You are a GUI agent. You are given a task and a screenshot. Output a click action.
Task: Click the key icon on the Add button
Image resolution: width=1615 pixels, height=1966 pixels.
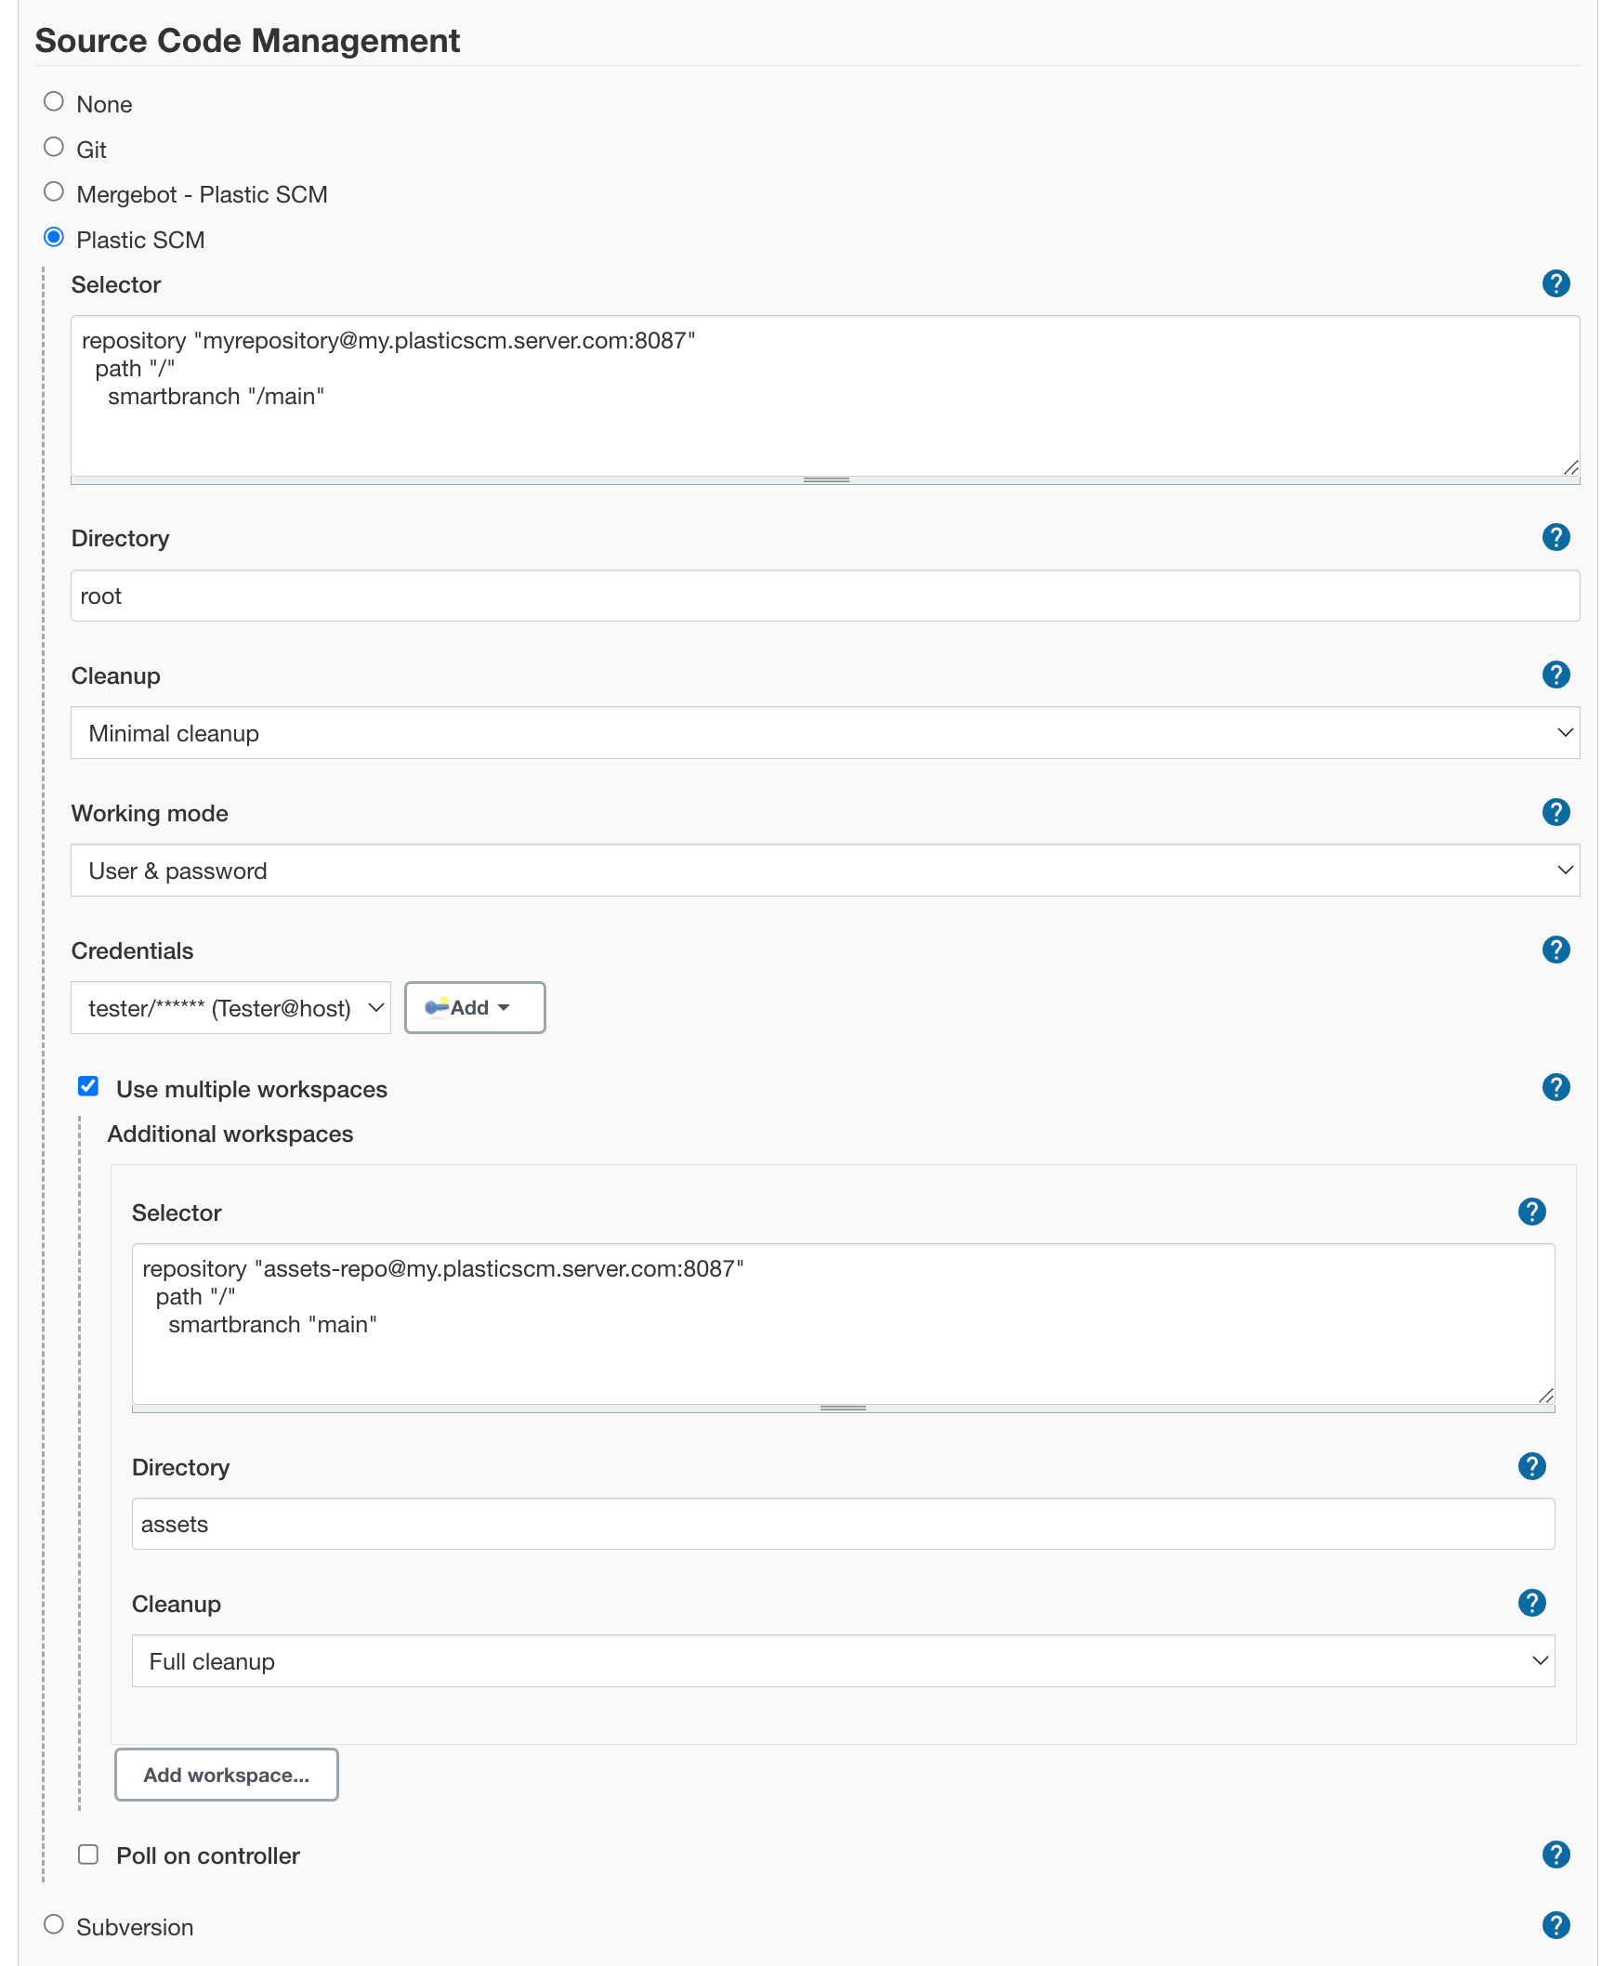[438, 1007]
